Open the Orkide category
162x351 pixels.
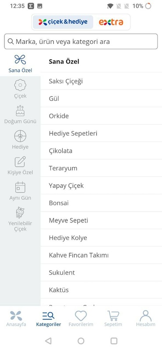pos(101,116)
